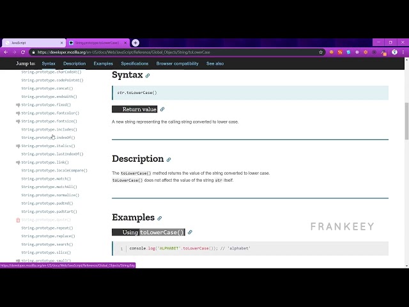The height and width of the screenshot is (307, 409).
Task: Open String.prototype.includes() sidebar link
Action: click(49, 129)
